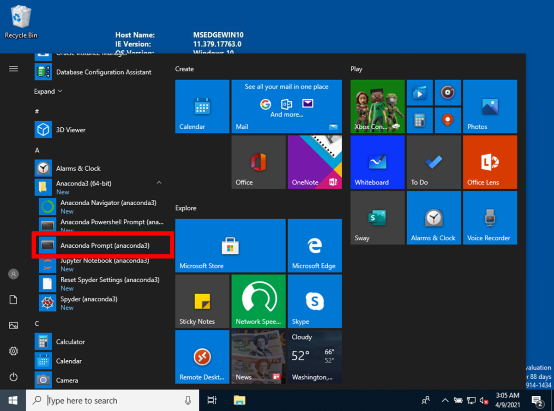Launch Spyder (anaconda3) from list

102,303
